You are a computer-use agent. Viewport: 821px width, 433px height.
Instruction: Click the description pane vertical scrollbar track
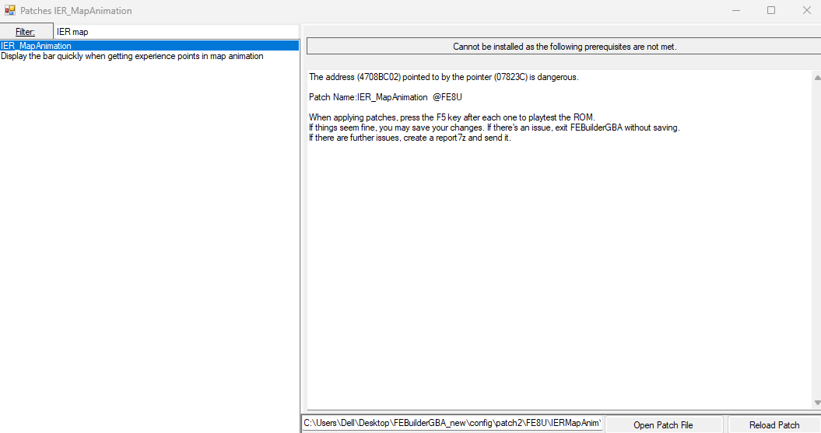[816, 233]
